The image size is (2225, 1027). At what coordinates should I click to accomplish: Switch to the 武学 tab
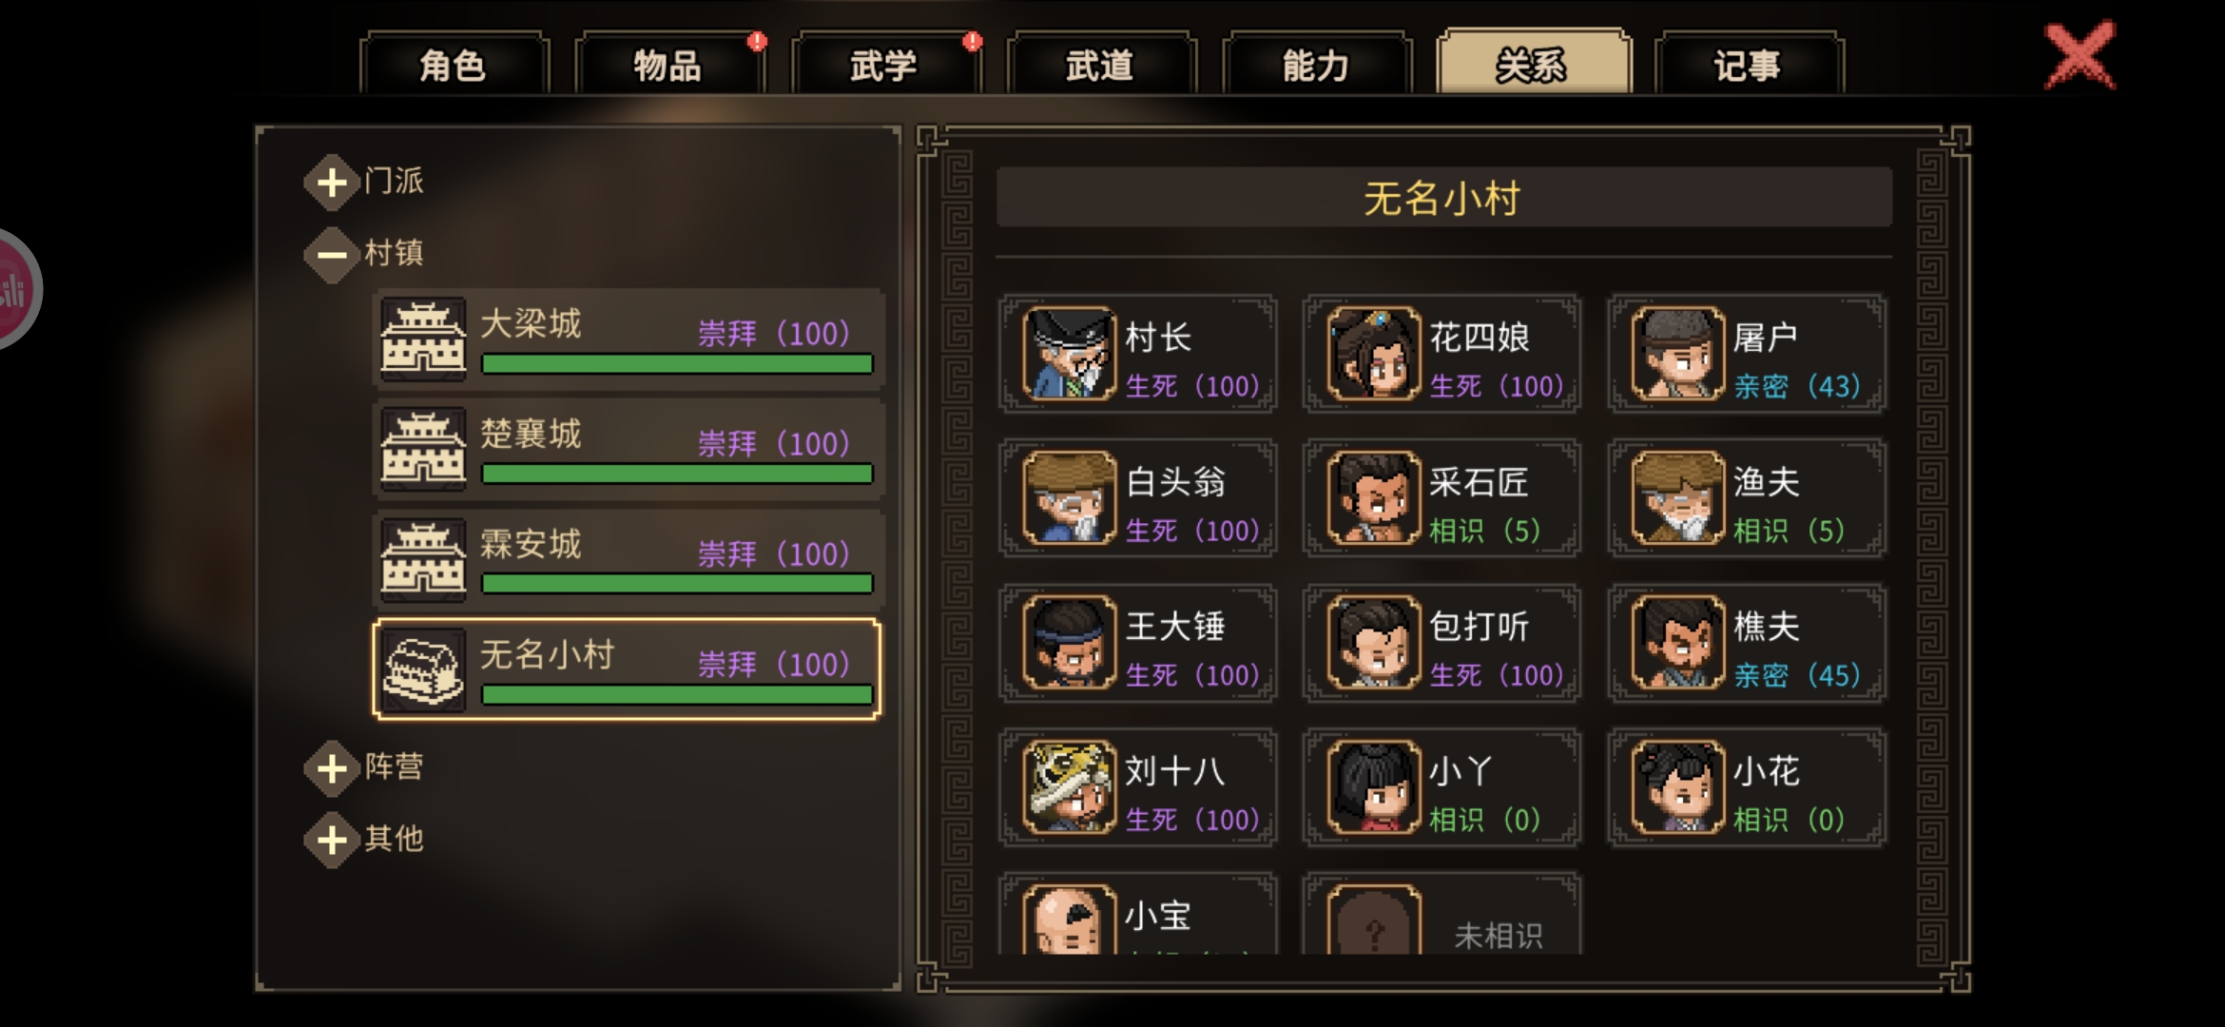pyautogui.click(x=884, y=65)
